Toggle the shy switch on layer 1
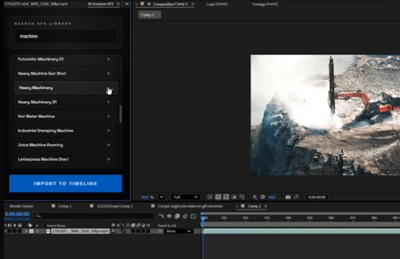This screenshot has height=259, width=400. tap(113, 231)
